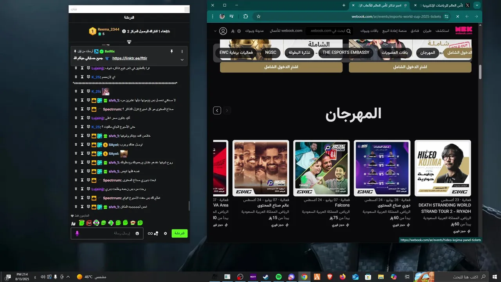Open three-dot menu on BotRix pinned message
The image size is (501, 282).
182,51
